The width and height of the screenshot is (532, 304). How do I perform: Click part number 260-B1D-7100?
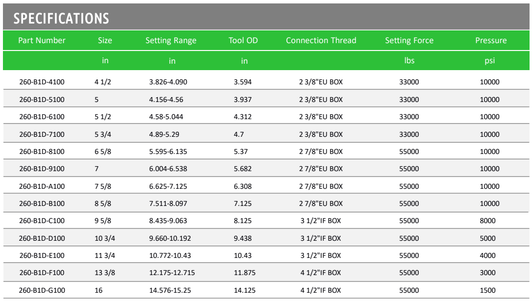pyautogui.click(x=42, y=134)
